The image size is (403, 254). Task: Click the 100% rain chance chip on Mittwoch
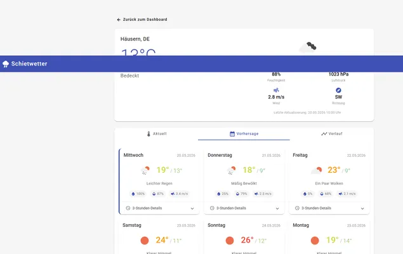[138, 194]
